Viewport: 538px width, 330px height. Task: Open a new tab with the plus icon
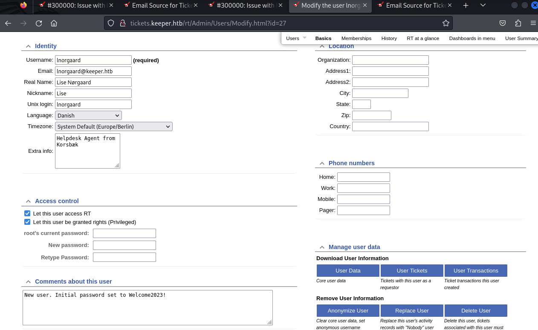click(x=466, y=6)
